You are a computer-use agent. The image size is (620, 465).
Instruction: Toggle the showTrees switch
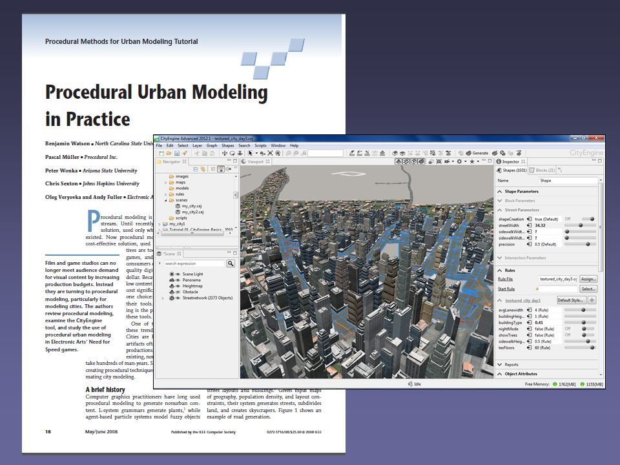point(588,335)
